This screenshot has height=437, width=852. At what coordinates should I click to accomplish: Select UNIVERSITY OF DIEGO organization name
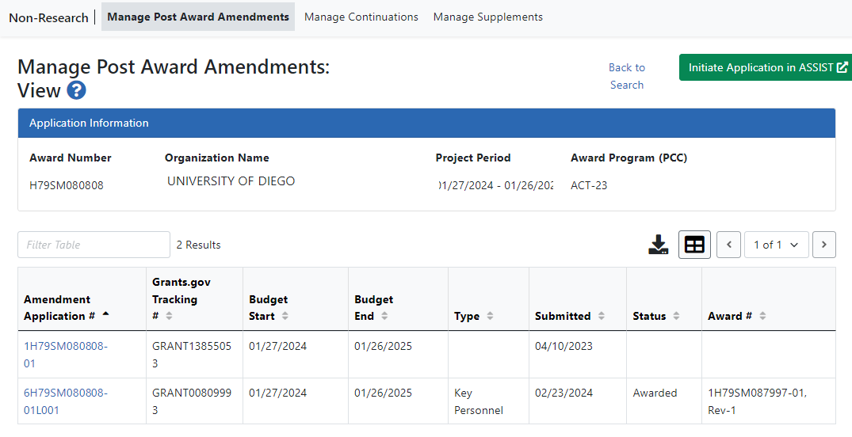[231, 181]
